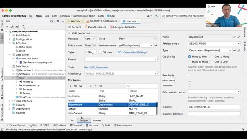Click the pencil icon in Package field
Viewport: 247px width, 139px height.
(94, 39)
